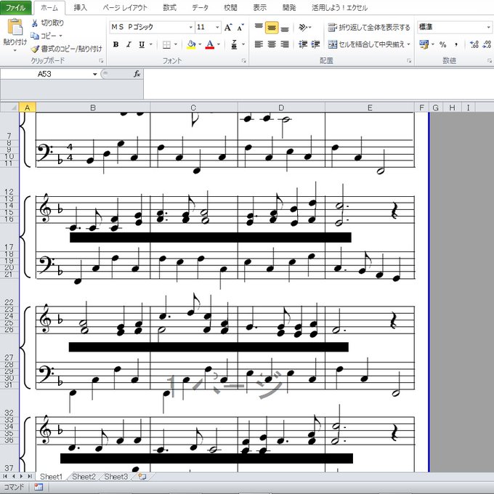The image size is (494, 494).
Task: Center text horizontally
Action: tap(272, 44)
